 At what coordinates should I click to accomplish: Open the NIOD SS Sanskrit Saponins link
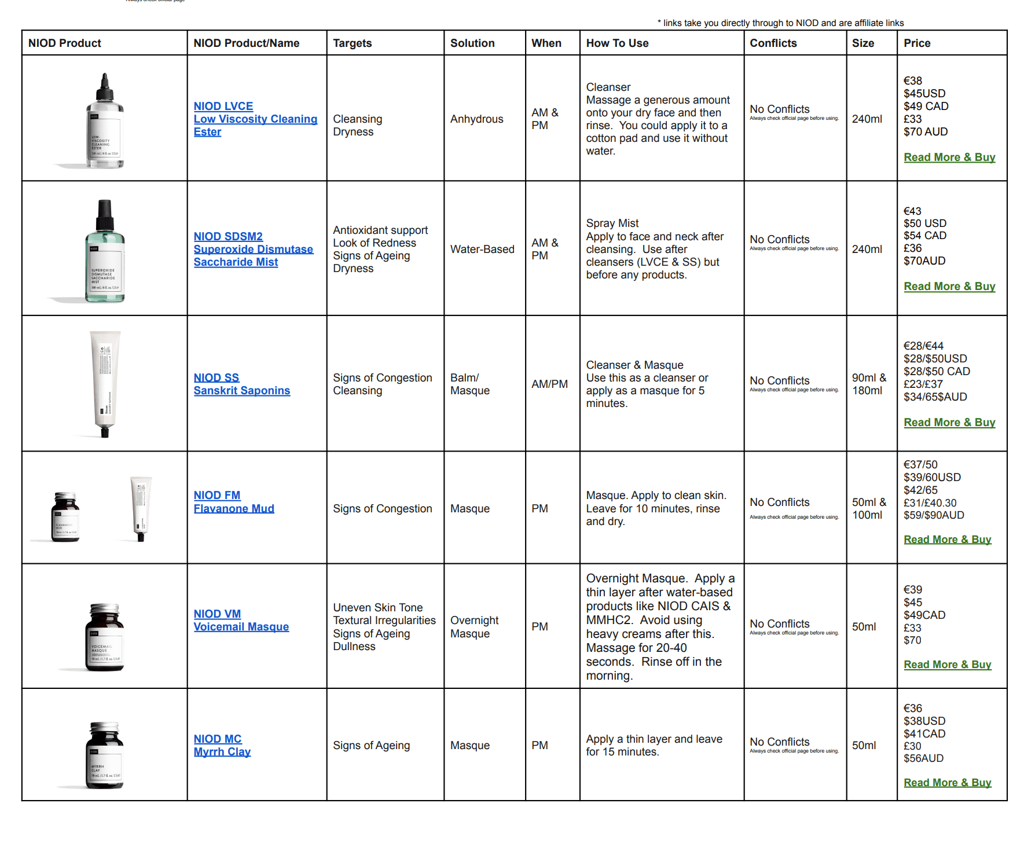241,384
